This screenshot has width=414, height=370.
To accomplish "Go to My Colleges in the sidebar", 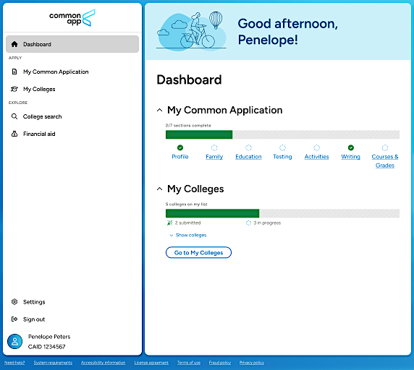I will tap(72, 89).
